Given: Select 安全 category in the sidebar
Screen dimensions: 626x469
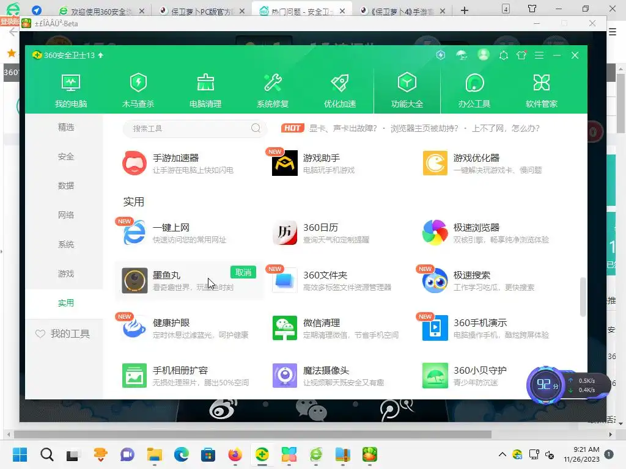Looking at the screenshot, I should point(65,156).
